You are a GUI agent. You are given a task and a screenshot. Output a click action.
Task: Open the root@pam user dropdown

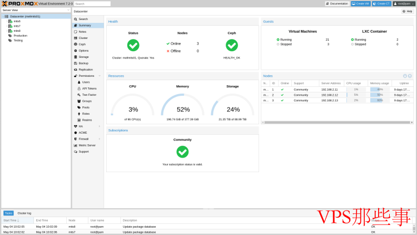click(x=404, y=4)
